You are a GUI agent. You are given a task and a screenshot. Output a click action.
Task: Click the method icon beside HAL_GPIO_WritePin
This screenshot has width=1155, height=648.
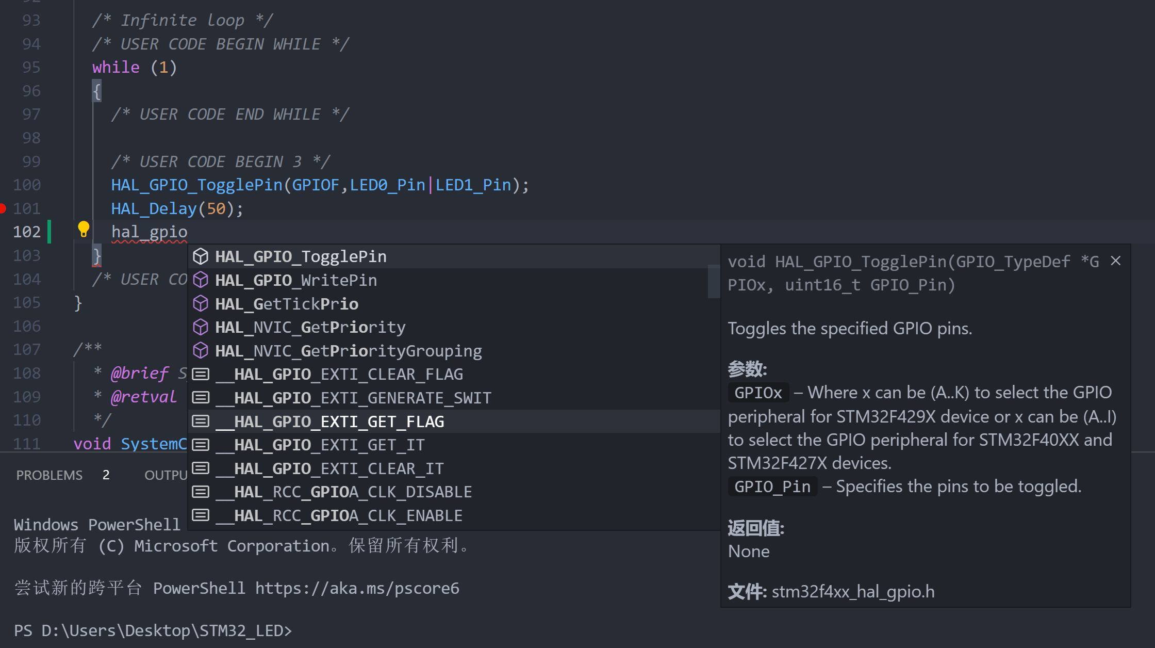point(201,280)
